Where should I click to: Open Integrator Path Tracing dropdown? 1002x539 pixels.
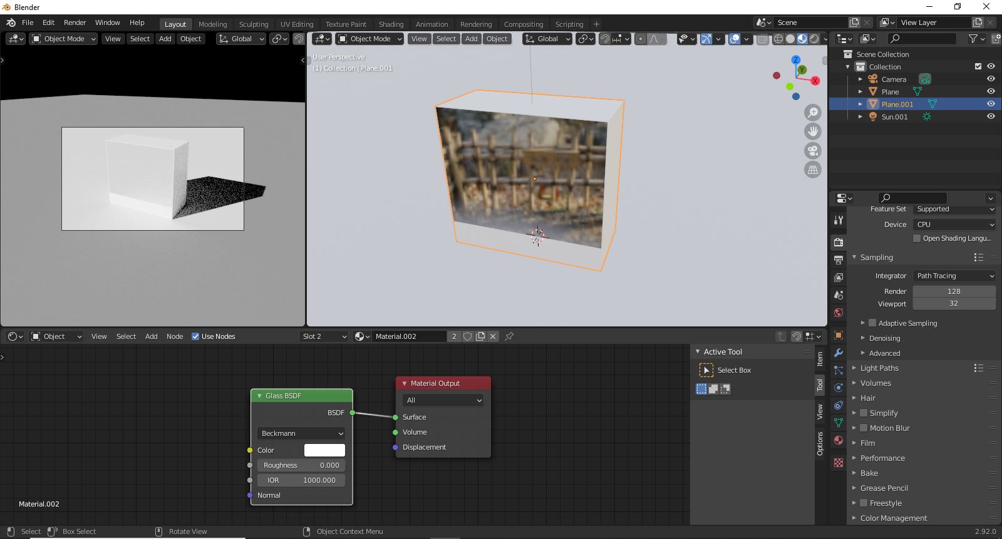[x=954, y=276]
